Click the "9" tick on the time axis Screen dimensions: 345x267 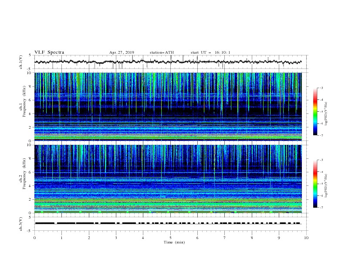tap(279, 238)
